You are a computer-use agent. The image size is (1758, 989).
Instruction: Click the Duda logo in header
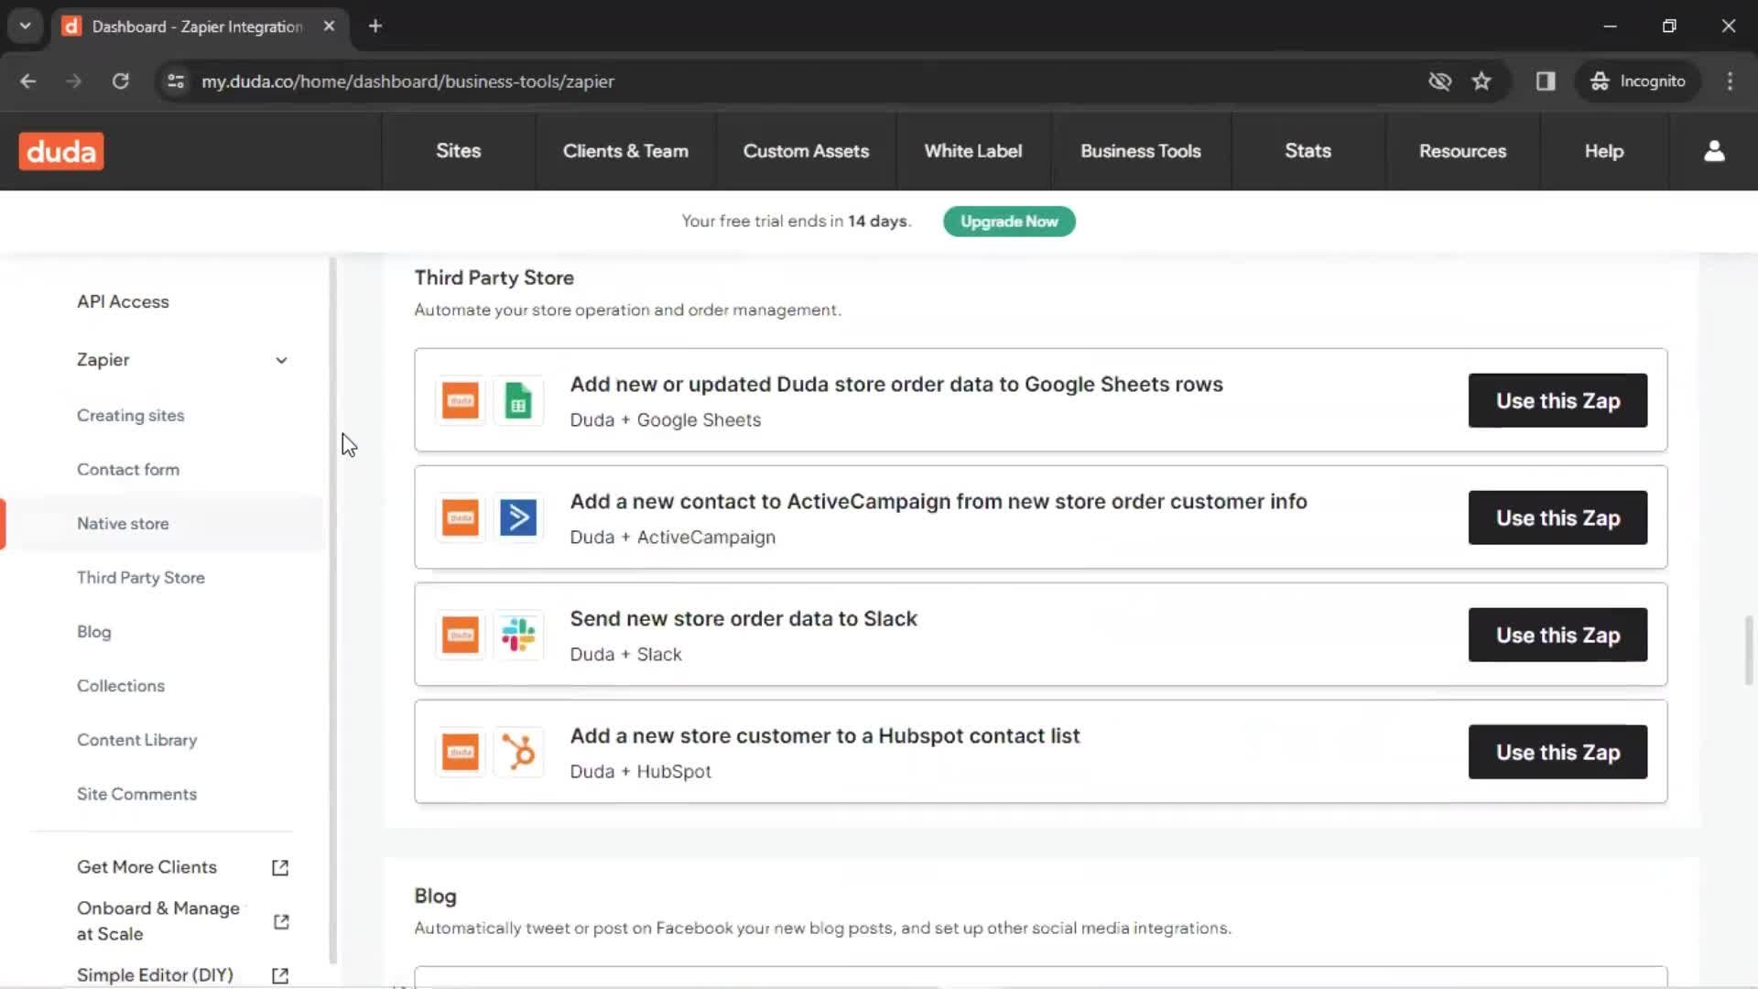point(61,151)
